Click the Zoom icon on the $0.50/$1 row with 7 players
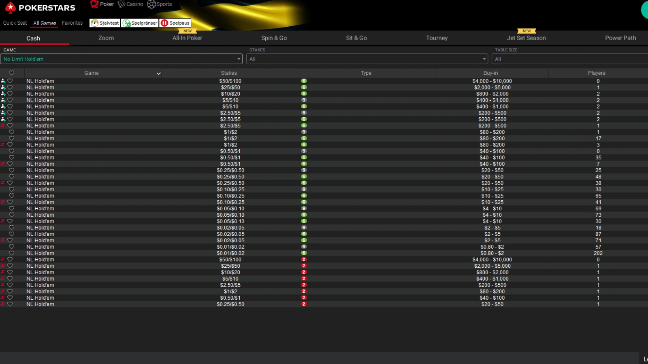The height and width of the screenshot is (364, 648). tap(3, 164)
